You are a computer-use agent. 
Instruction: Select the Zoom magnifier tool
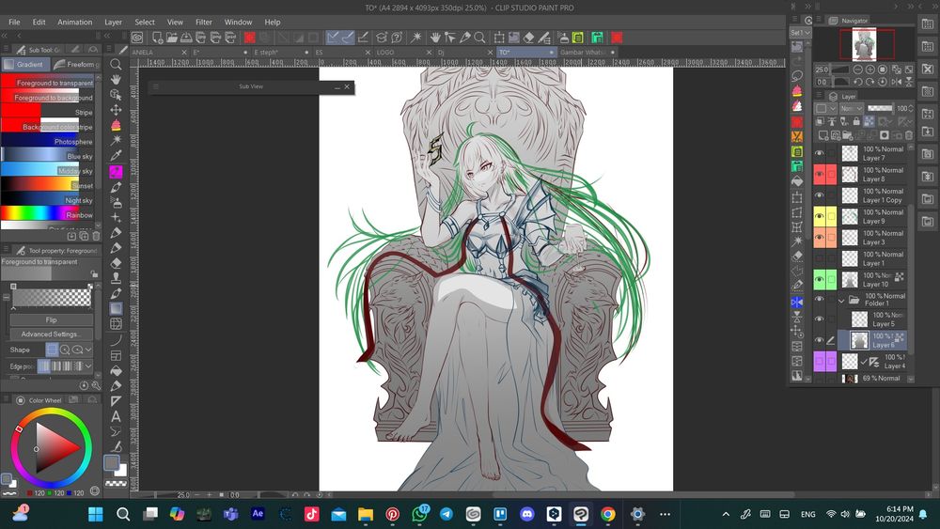pyautogui.click(x=116, y=65)
